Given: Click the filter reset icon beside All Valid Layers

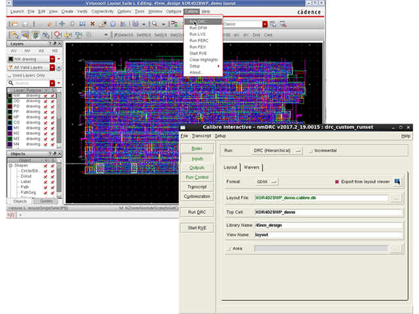Looking at the screenshot, I should pos(58,67).
